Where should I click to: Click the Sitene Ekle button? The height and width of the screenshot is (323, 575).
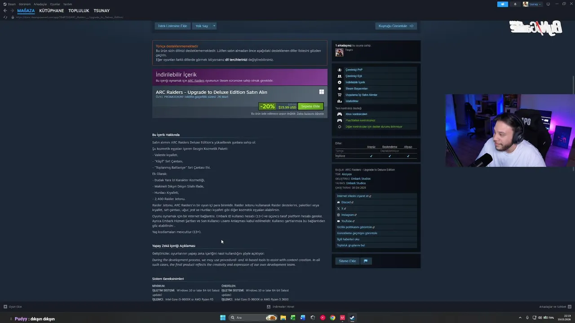click(x=347, y=261)
